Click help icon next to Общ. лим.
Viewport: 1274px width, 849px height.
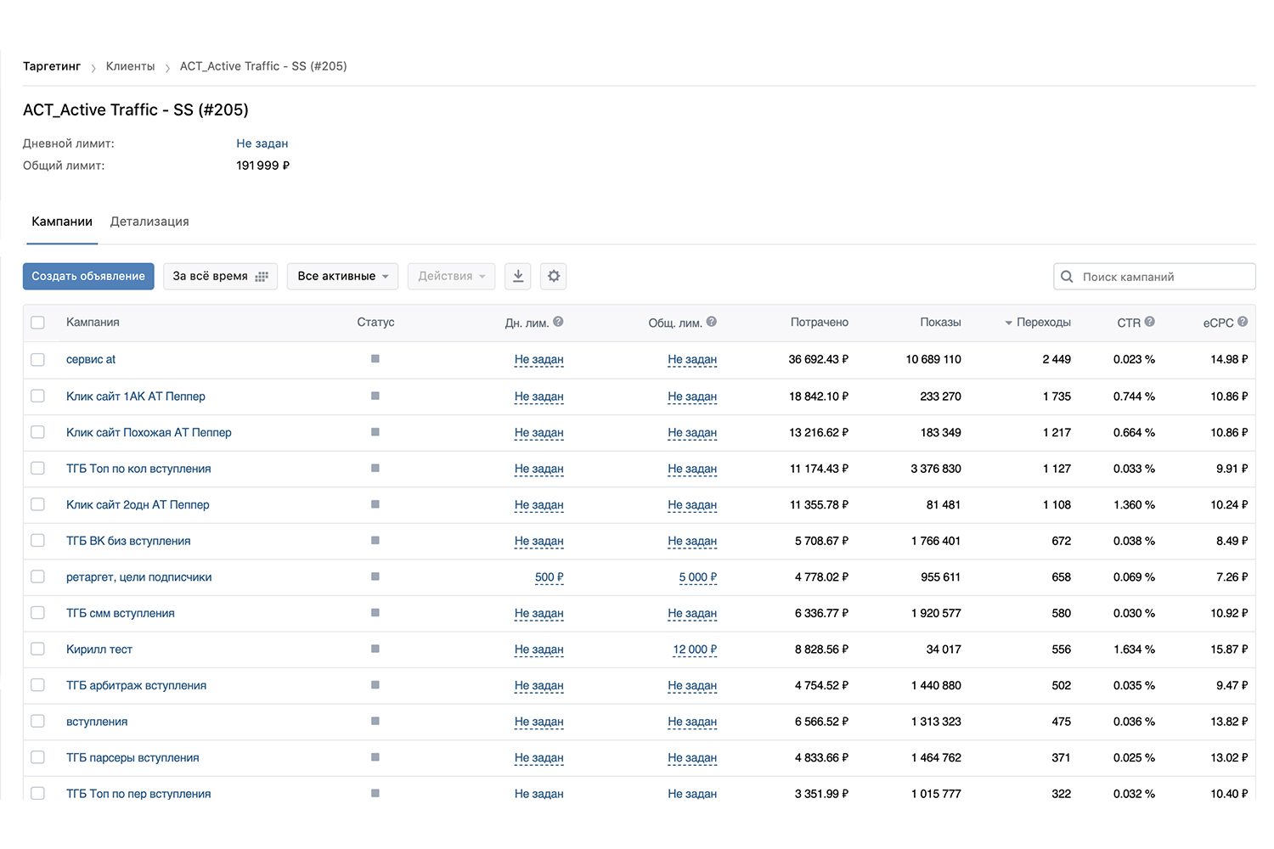(712, 322)
